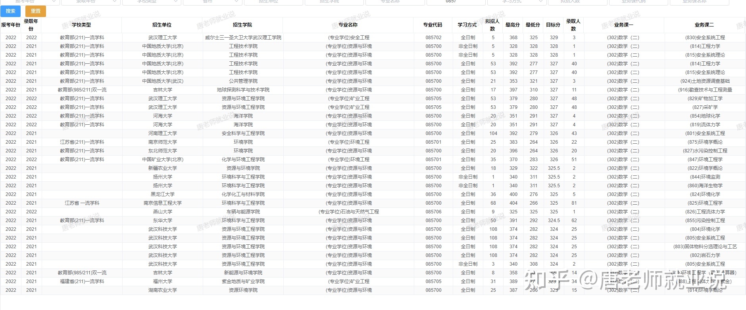Select the (924)土地资源调查基础 cell
The image size is (746, 310).
click(705, 81)
